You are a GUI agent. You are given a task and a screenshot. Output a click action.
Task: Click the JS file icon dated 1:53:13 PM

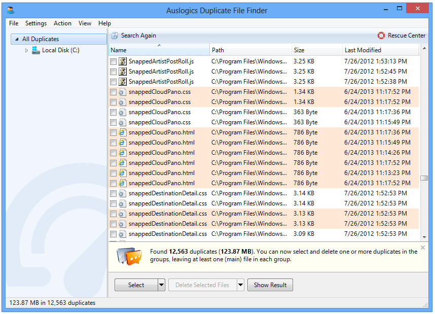coord(123,61)
